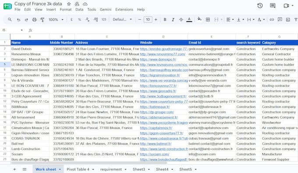Click the formula bar input

(x=165, y=30)
